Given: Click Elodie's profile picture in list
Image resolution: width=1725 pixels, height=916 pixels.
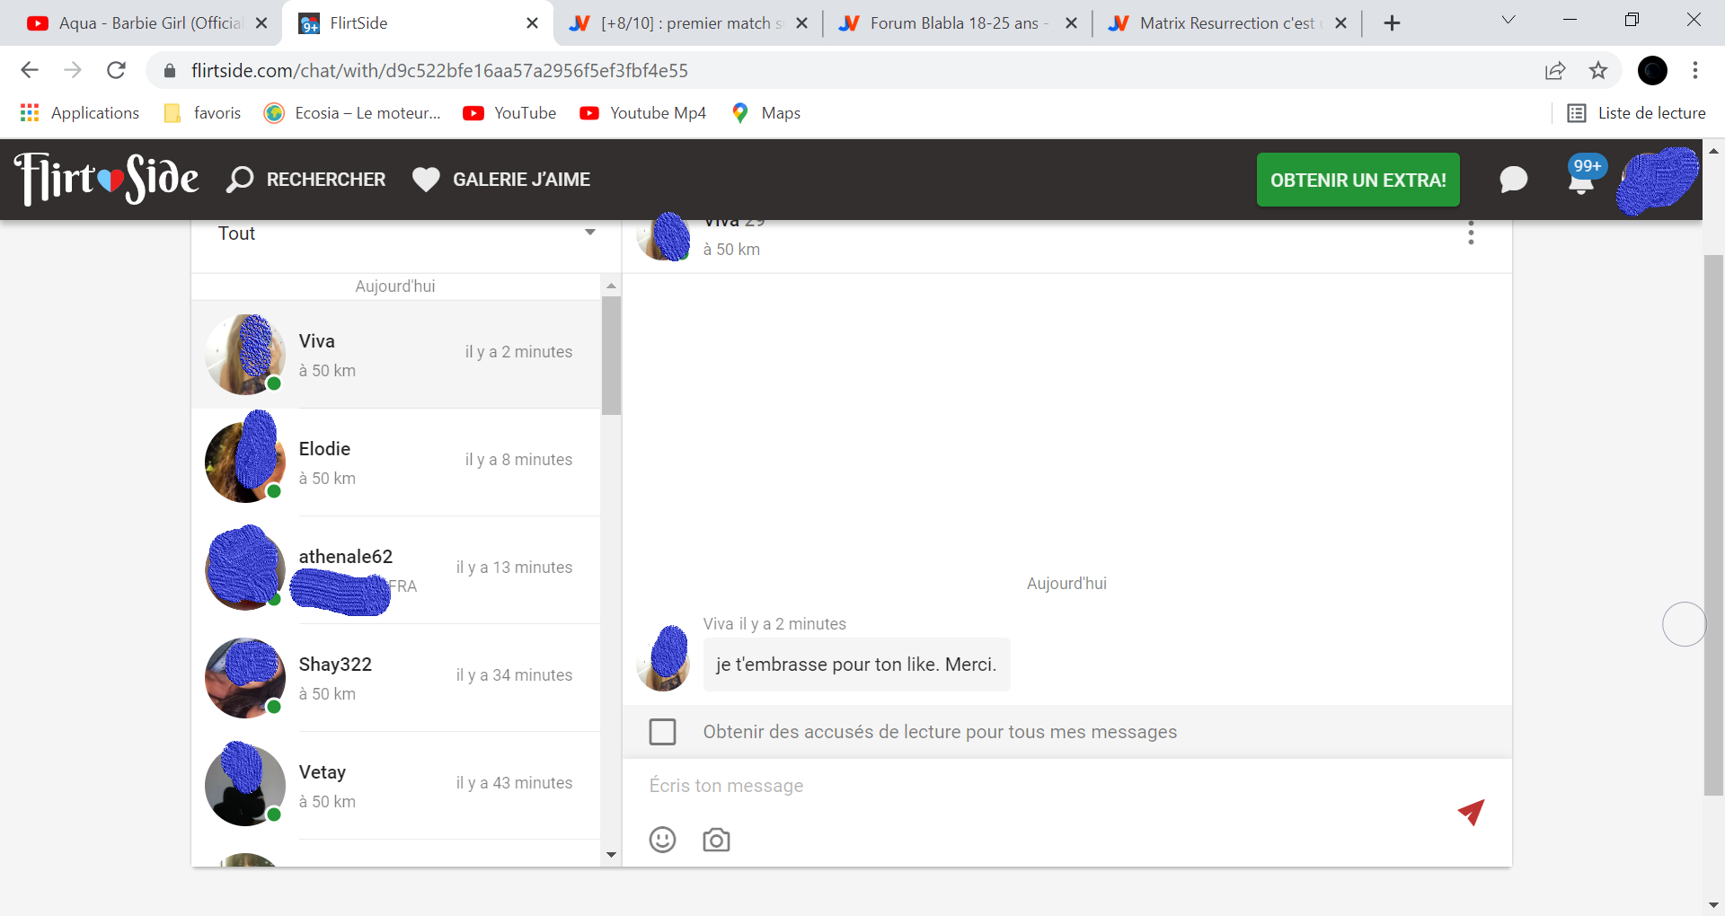Looking at the screenshot, I should [x=245, y=462].
